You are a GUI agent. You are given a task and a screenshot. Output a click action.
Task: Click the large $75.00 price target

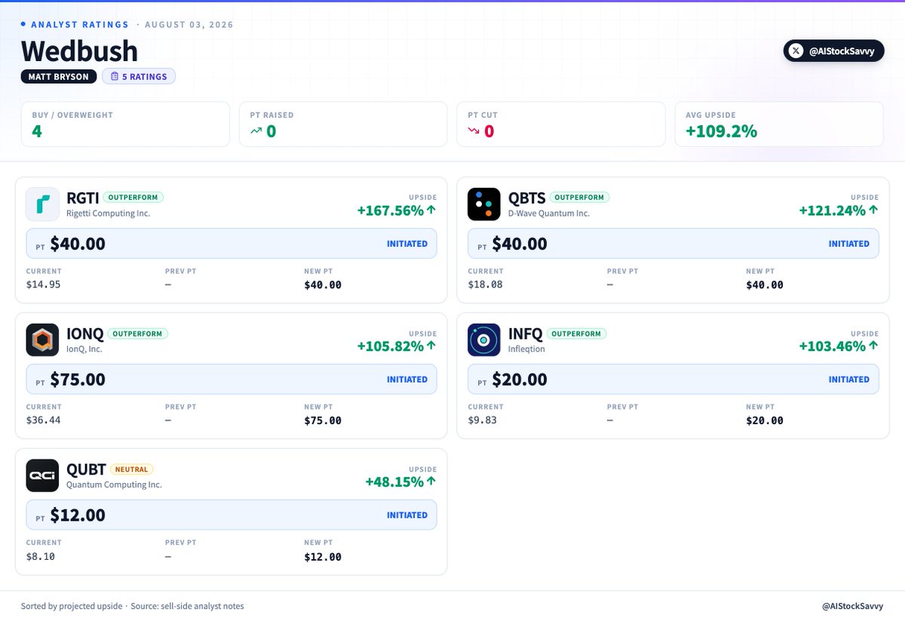click(x=78, y=380)
